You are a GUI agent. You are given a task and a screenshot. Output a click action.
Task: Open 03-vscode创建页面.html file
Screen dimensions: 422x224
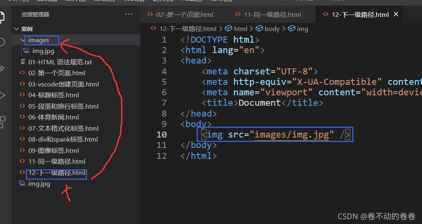pos(64,84)
